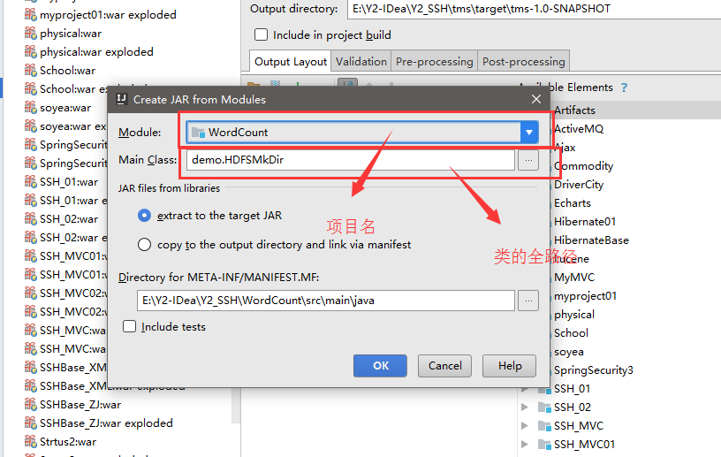The height and width of the screenshot is (457, 721).
Task: Select soyea:war artifact in list
Action: click(x=65, y=108)
